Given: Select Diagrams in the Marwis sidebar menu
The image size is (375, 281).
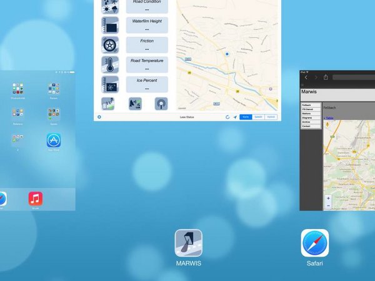Looking at the screenshot, I should [307, 118].
